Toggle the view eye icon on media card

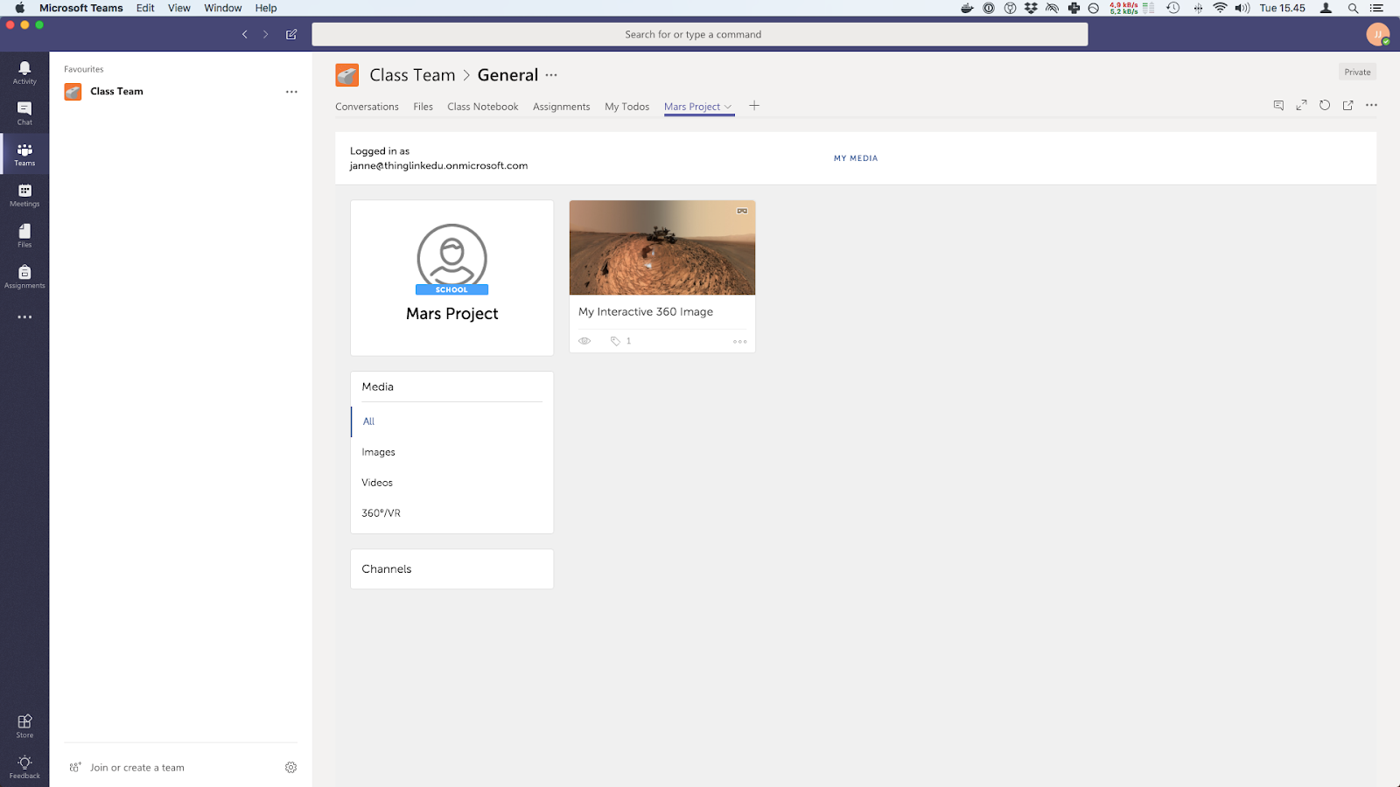point(584,341)
